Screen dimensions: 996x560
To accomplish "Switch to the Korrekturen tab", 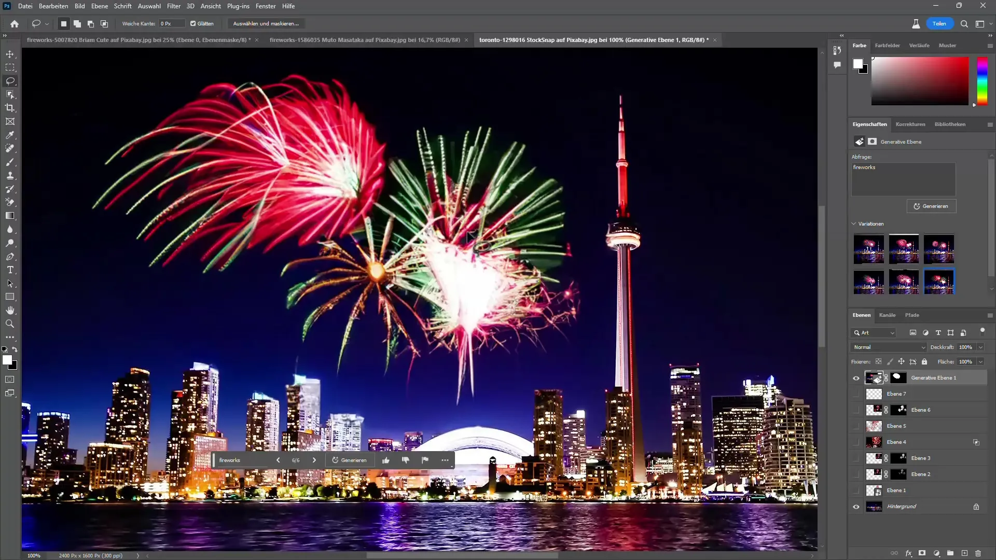I will point(910,124).
